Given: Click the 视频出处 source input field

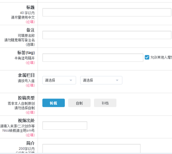Looking at the screenshot, I should (65, 125).
